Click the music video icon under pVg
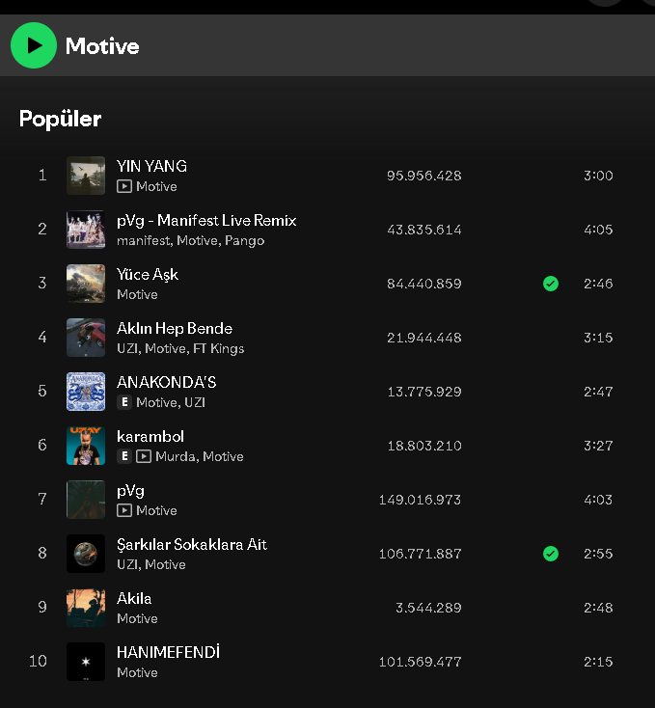 click(124, 510)
